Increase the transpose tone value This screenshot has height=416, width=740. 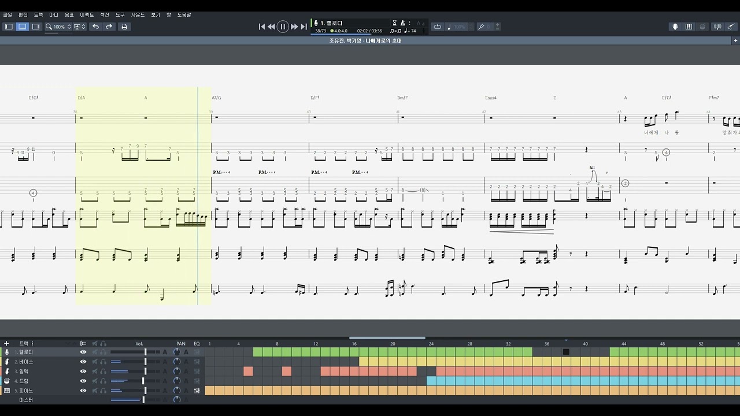(498, 25)
